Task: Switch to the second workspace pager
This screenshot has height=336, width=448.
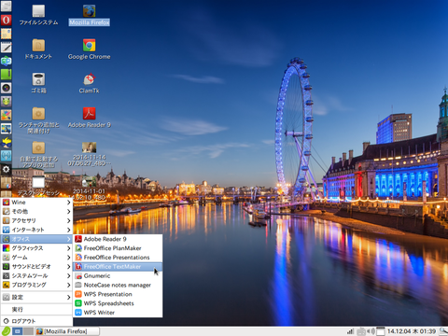Action: [28, 331]
